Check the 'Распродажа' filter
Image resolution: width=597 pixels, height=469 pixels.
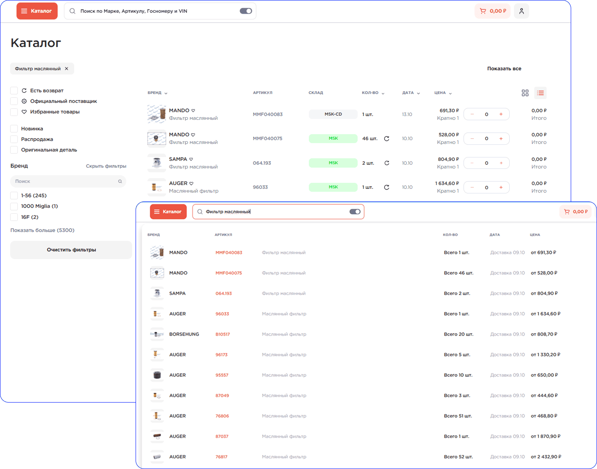tap(14, 139)
